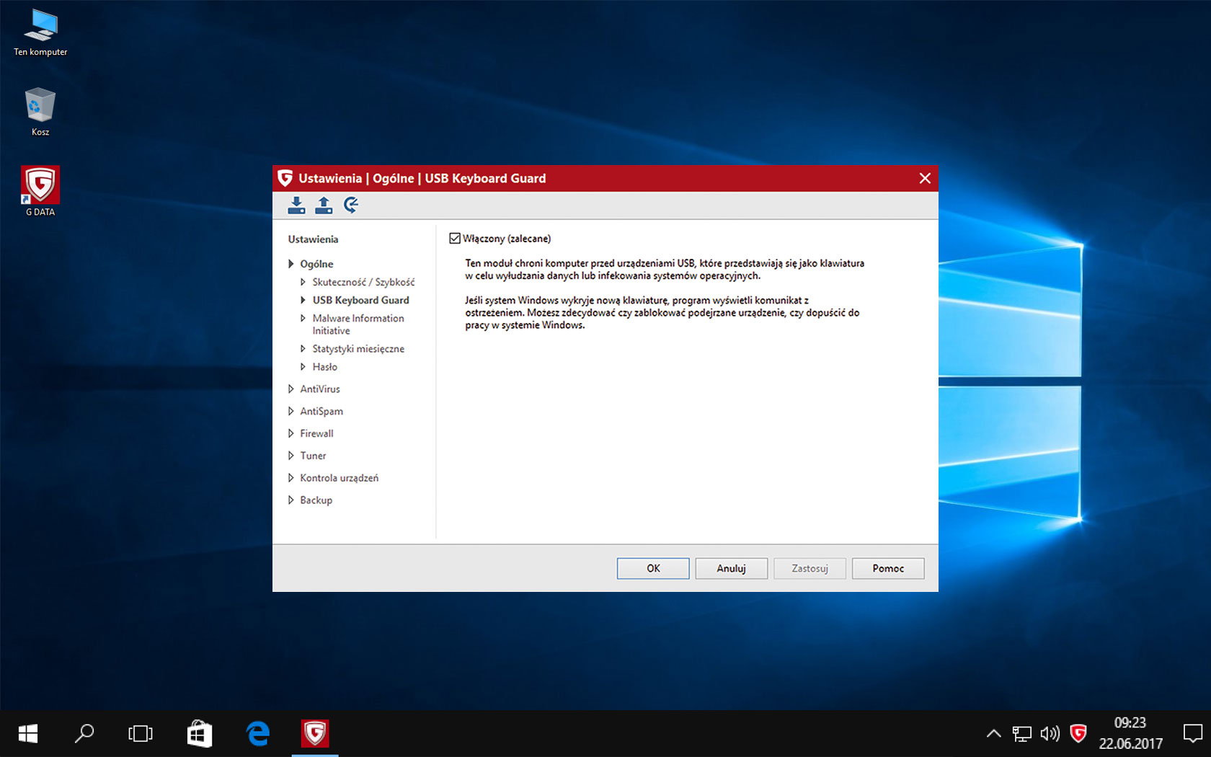The image size is (1211, 757).
Task: Expand the Firewall tree arrow
Action: (x=291, y=434)
